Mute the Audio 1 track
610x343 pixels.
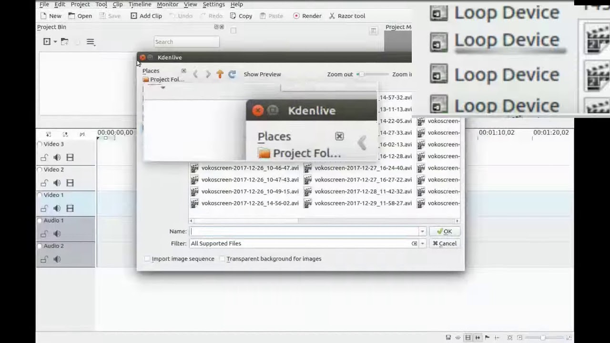[57, 233]
